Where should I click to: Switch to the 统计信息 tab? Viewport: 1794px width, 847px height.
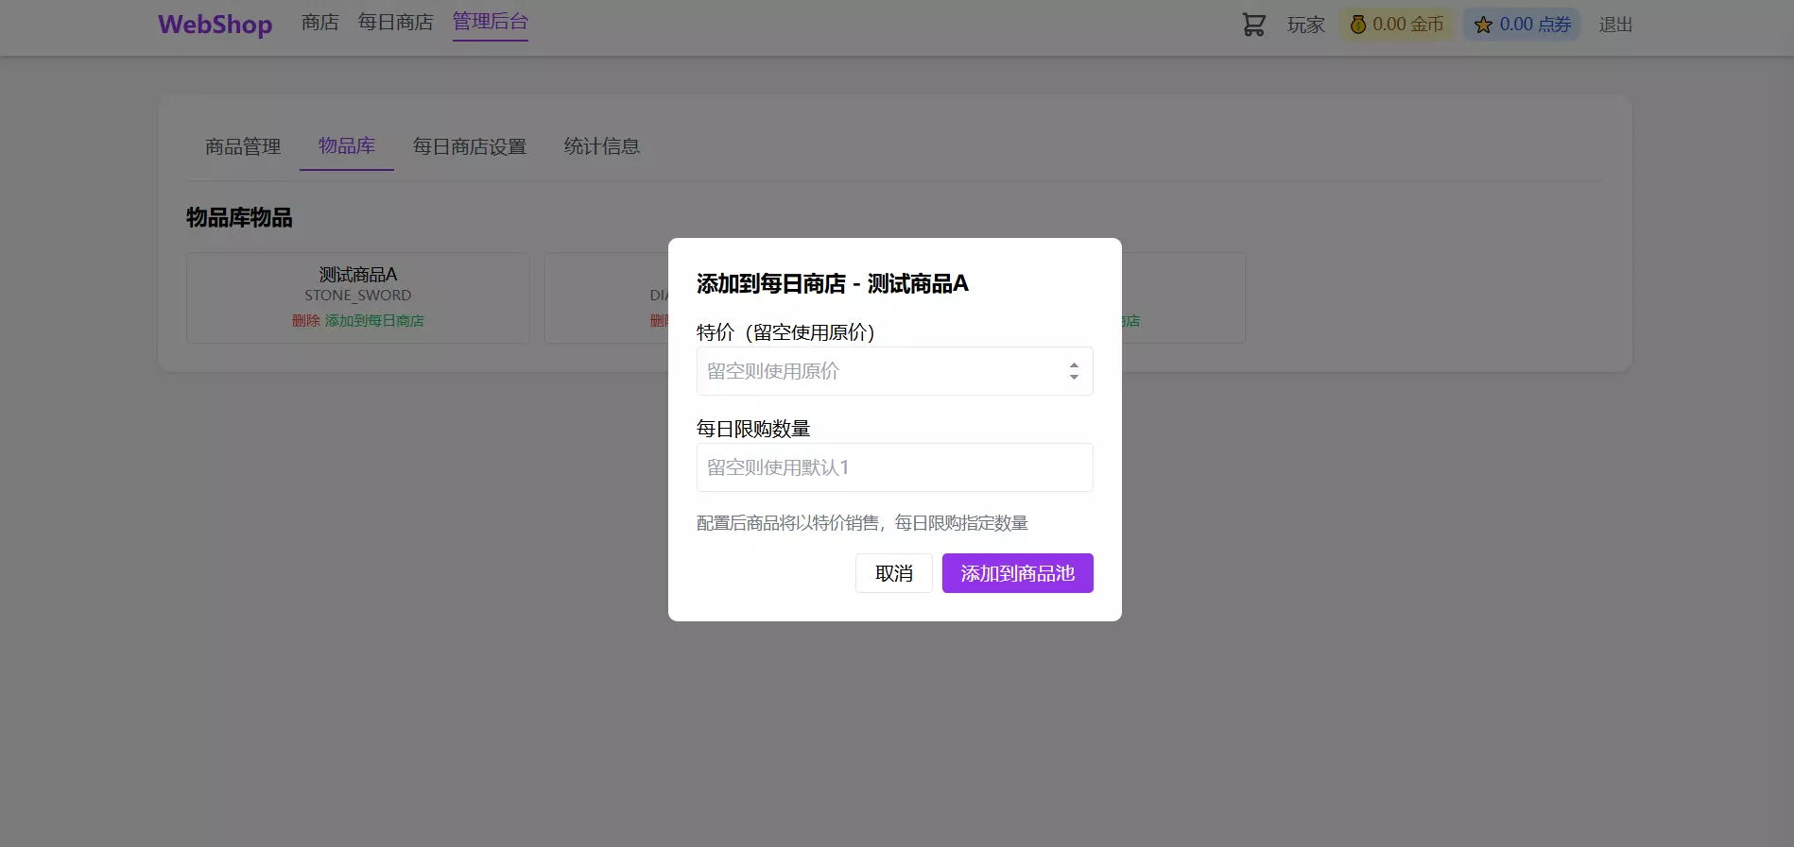[x=602, y=146]
